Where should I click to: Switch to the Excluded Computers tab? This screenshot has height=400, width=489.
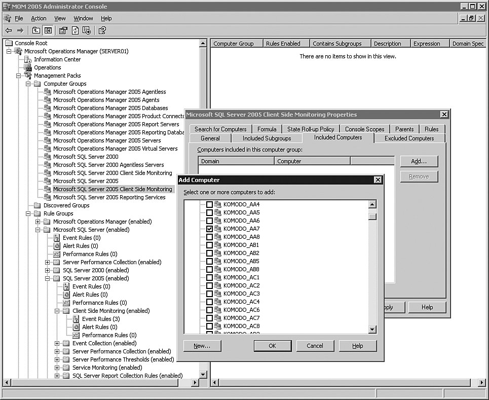click(409, 138)
